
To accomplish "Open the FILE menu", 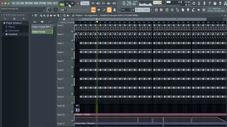I will coord(13,3).
